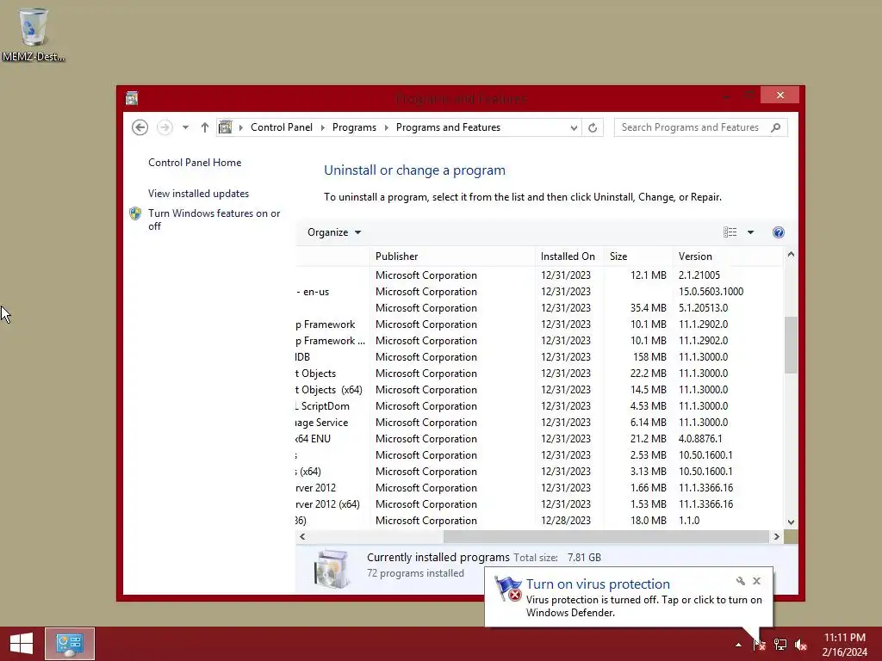Click the vertical scrollbar down arrow
The image size is (882, 661).
coord(791,522)
